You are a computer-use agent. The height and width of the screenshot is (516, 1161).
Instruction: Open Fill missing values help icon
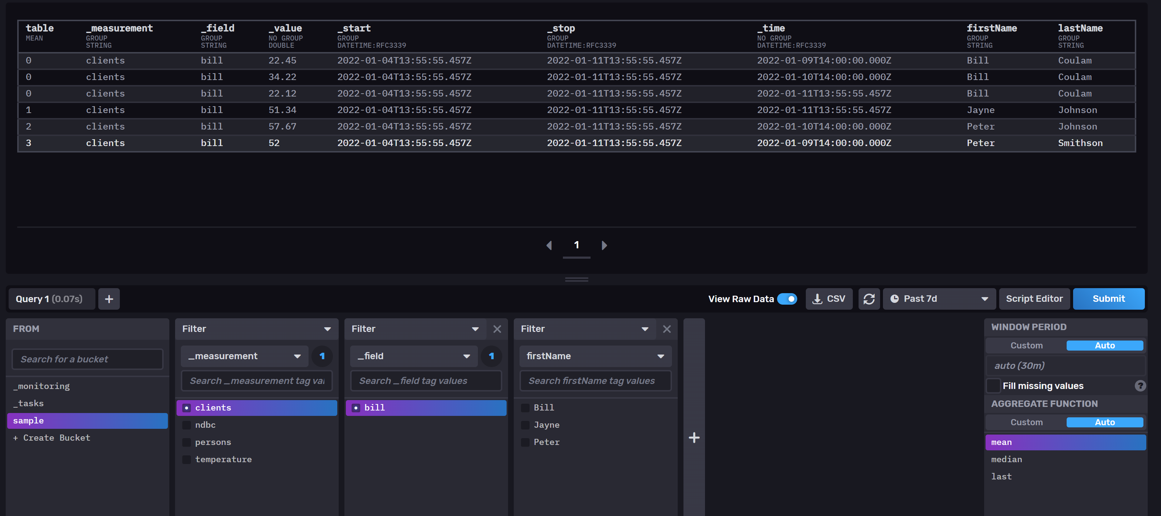click(1140, 386)
